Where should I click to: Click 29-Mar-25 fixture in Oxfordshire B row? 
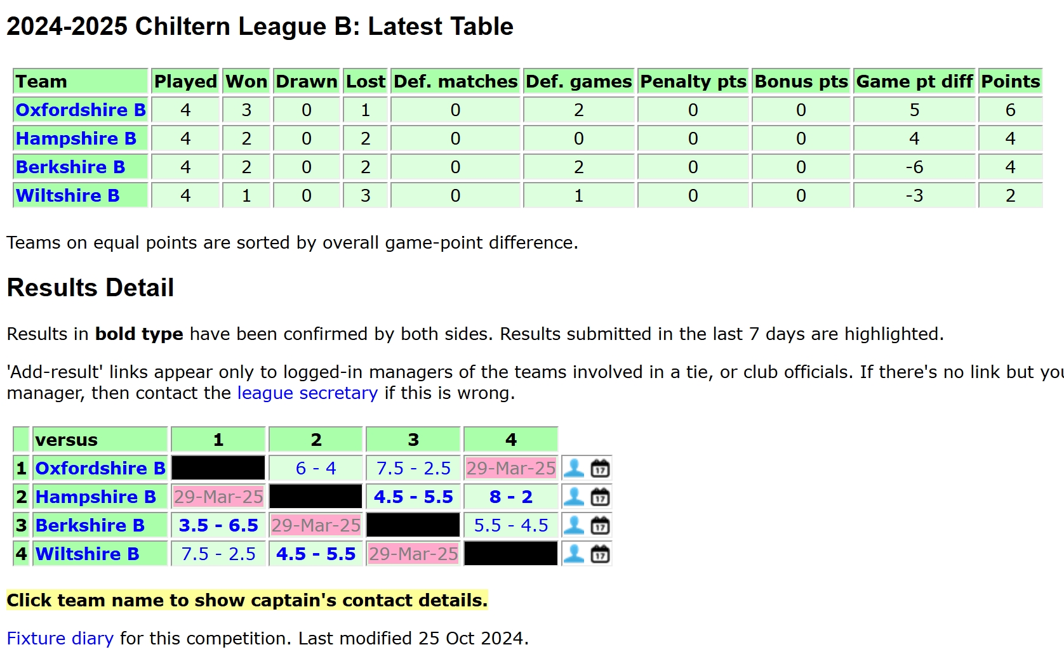click(x=511, y=468)
